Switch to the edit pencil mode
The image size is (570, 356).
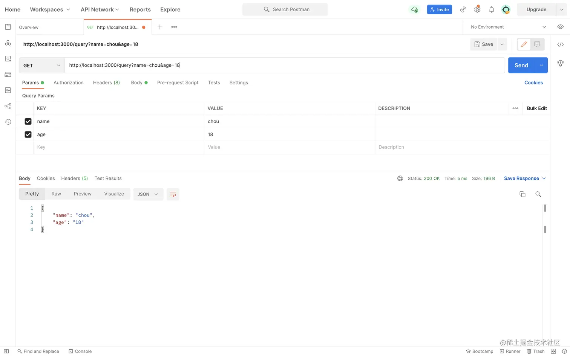[524, 44]
